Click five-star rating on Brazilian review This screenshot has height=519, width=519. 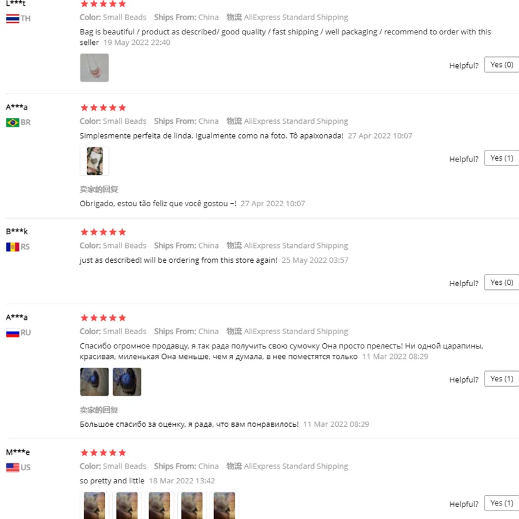coord(103,107)
